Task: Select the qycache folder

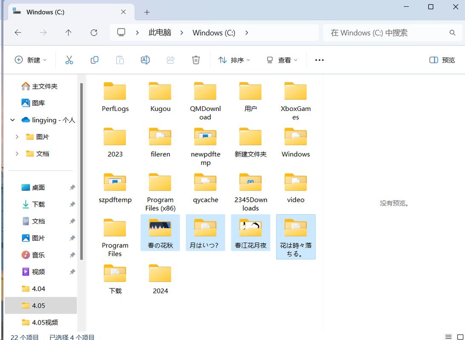Action: point(205,188)
